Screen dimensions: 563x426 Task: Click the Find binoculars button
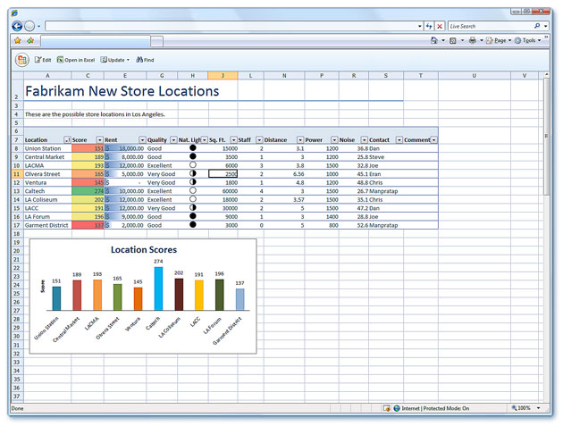(145, 60)
